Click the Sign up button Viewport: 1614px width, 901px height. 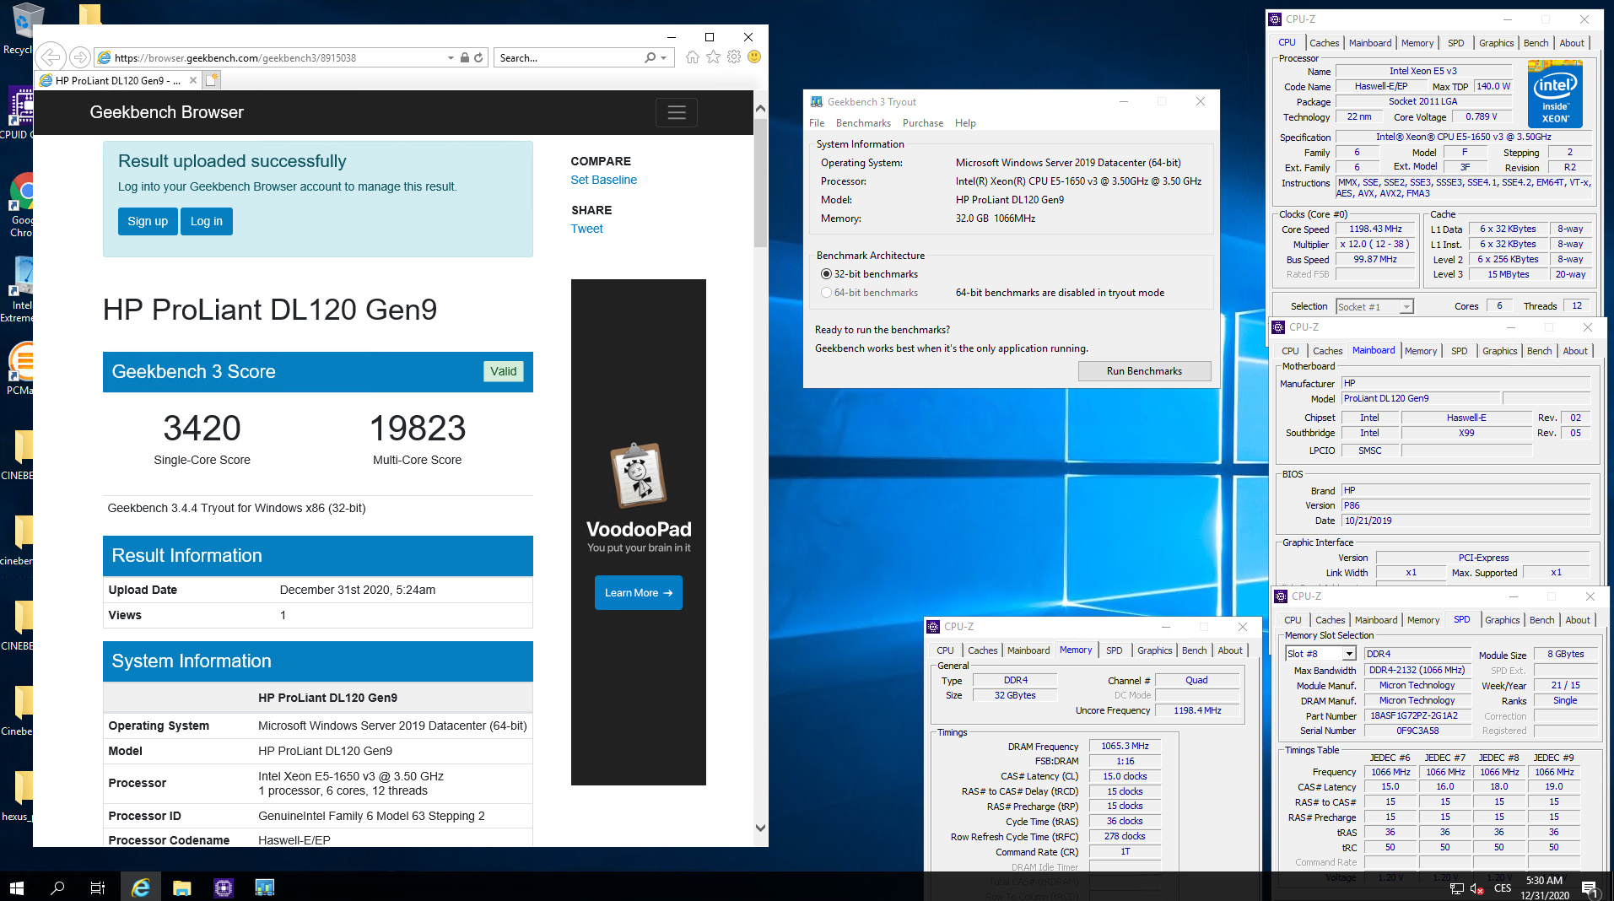click(x=148, y=221)
